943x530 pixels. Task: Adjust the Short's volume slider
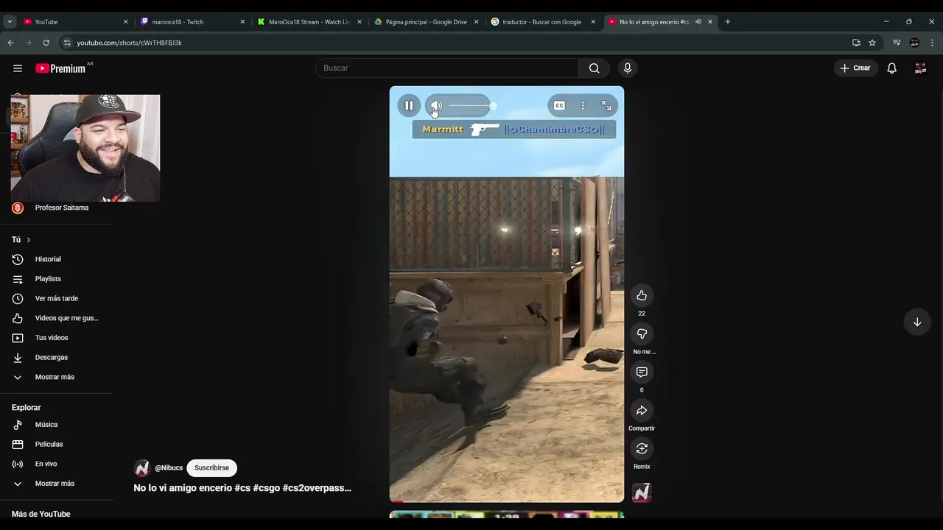click(471, 106)
